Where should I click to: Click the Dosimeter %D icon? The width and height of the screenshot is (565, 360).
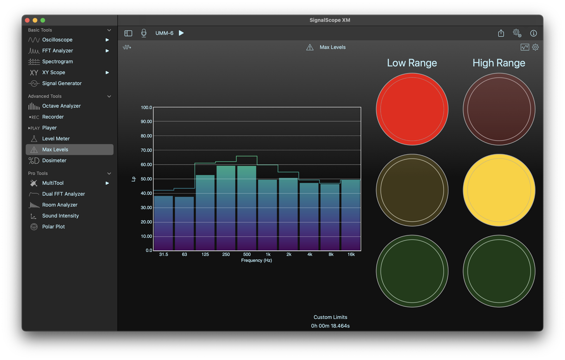[x=34, y=160]
